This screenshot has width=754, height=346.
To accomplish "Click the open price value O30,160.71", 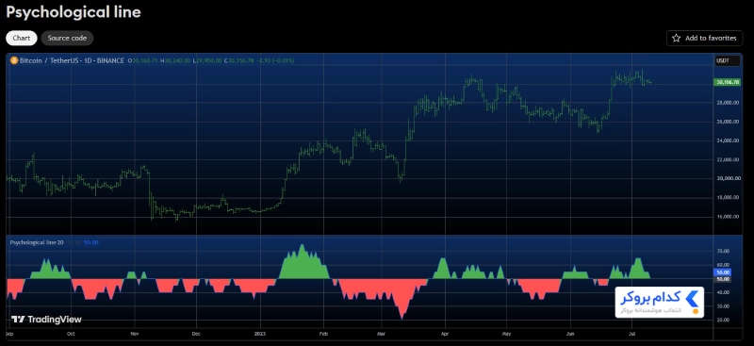I will coord(143,60).
